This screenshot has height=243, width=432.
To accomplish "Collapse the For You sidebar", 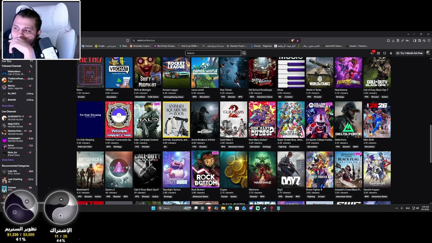I will click(x=31, y=61).
